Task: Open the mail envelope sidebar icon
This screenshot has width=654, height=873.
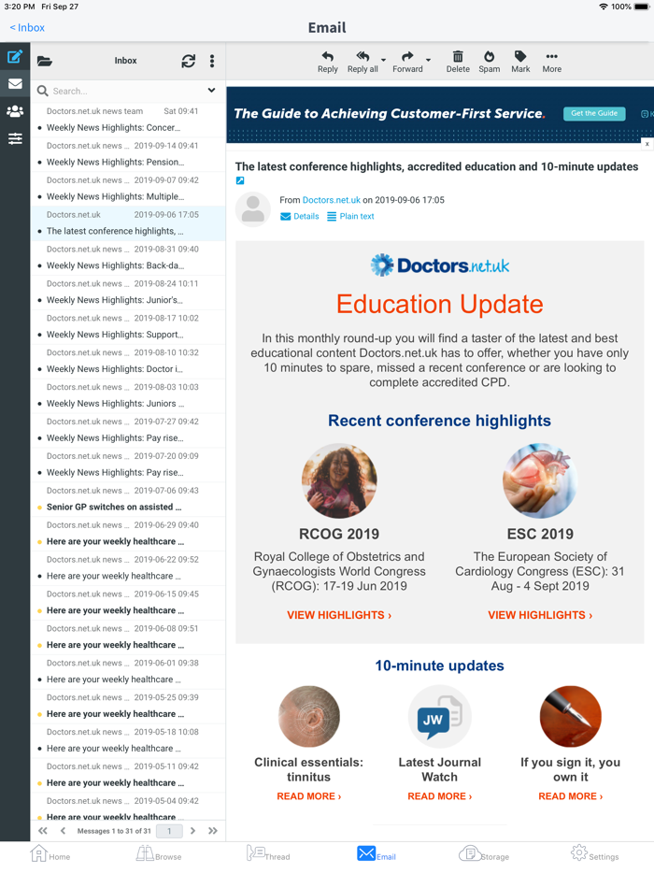Action: 15,84
